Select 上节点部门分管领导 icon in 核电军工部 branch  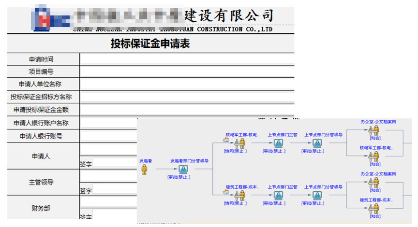pyautogui.click(x=317, y=143)
